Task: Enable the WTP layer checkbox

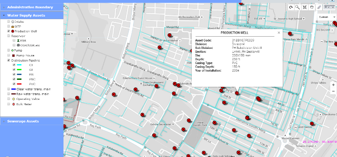Action: (9, 26)
